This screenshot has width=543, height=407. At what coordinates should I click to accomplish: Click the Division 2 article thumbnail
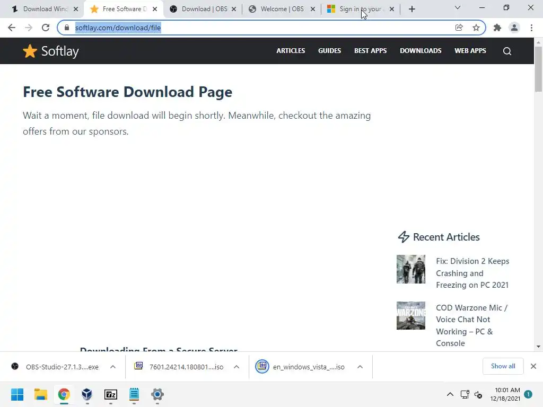411,269
